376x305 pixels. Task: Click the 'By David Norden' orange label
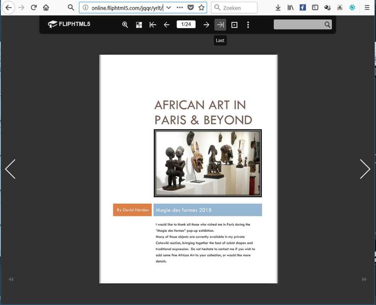132,210
